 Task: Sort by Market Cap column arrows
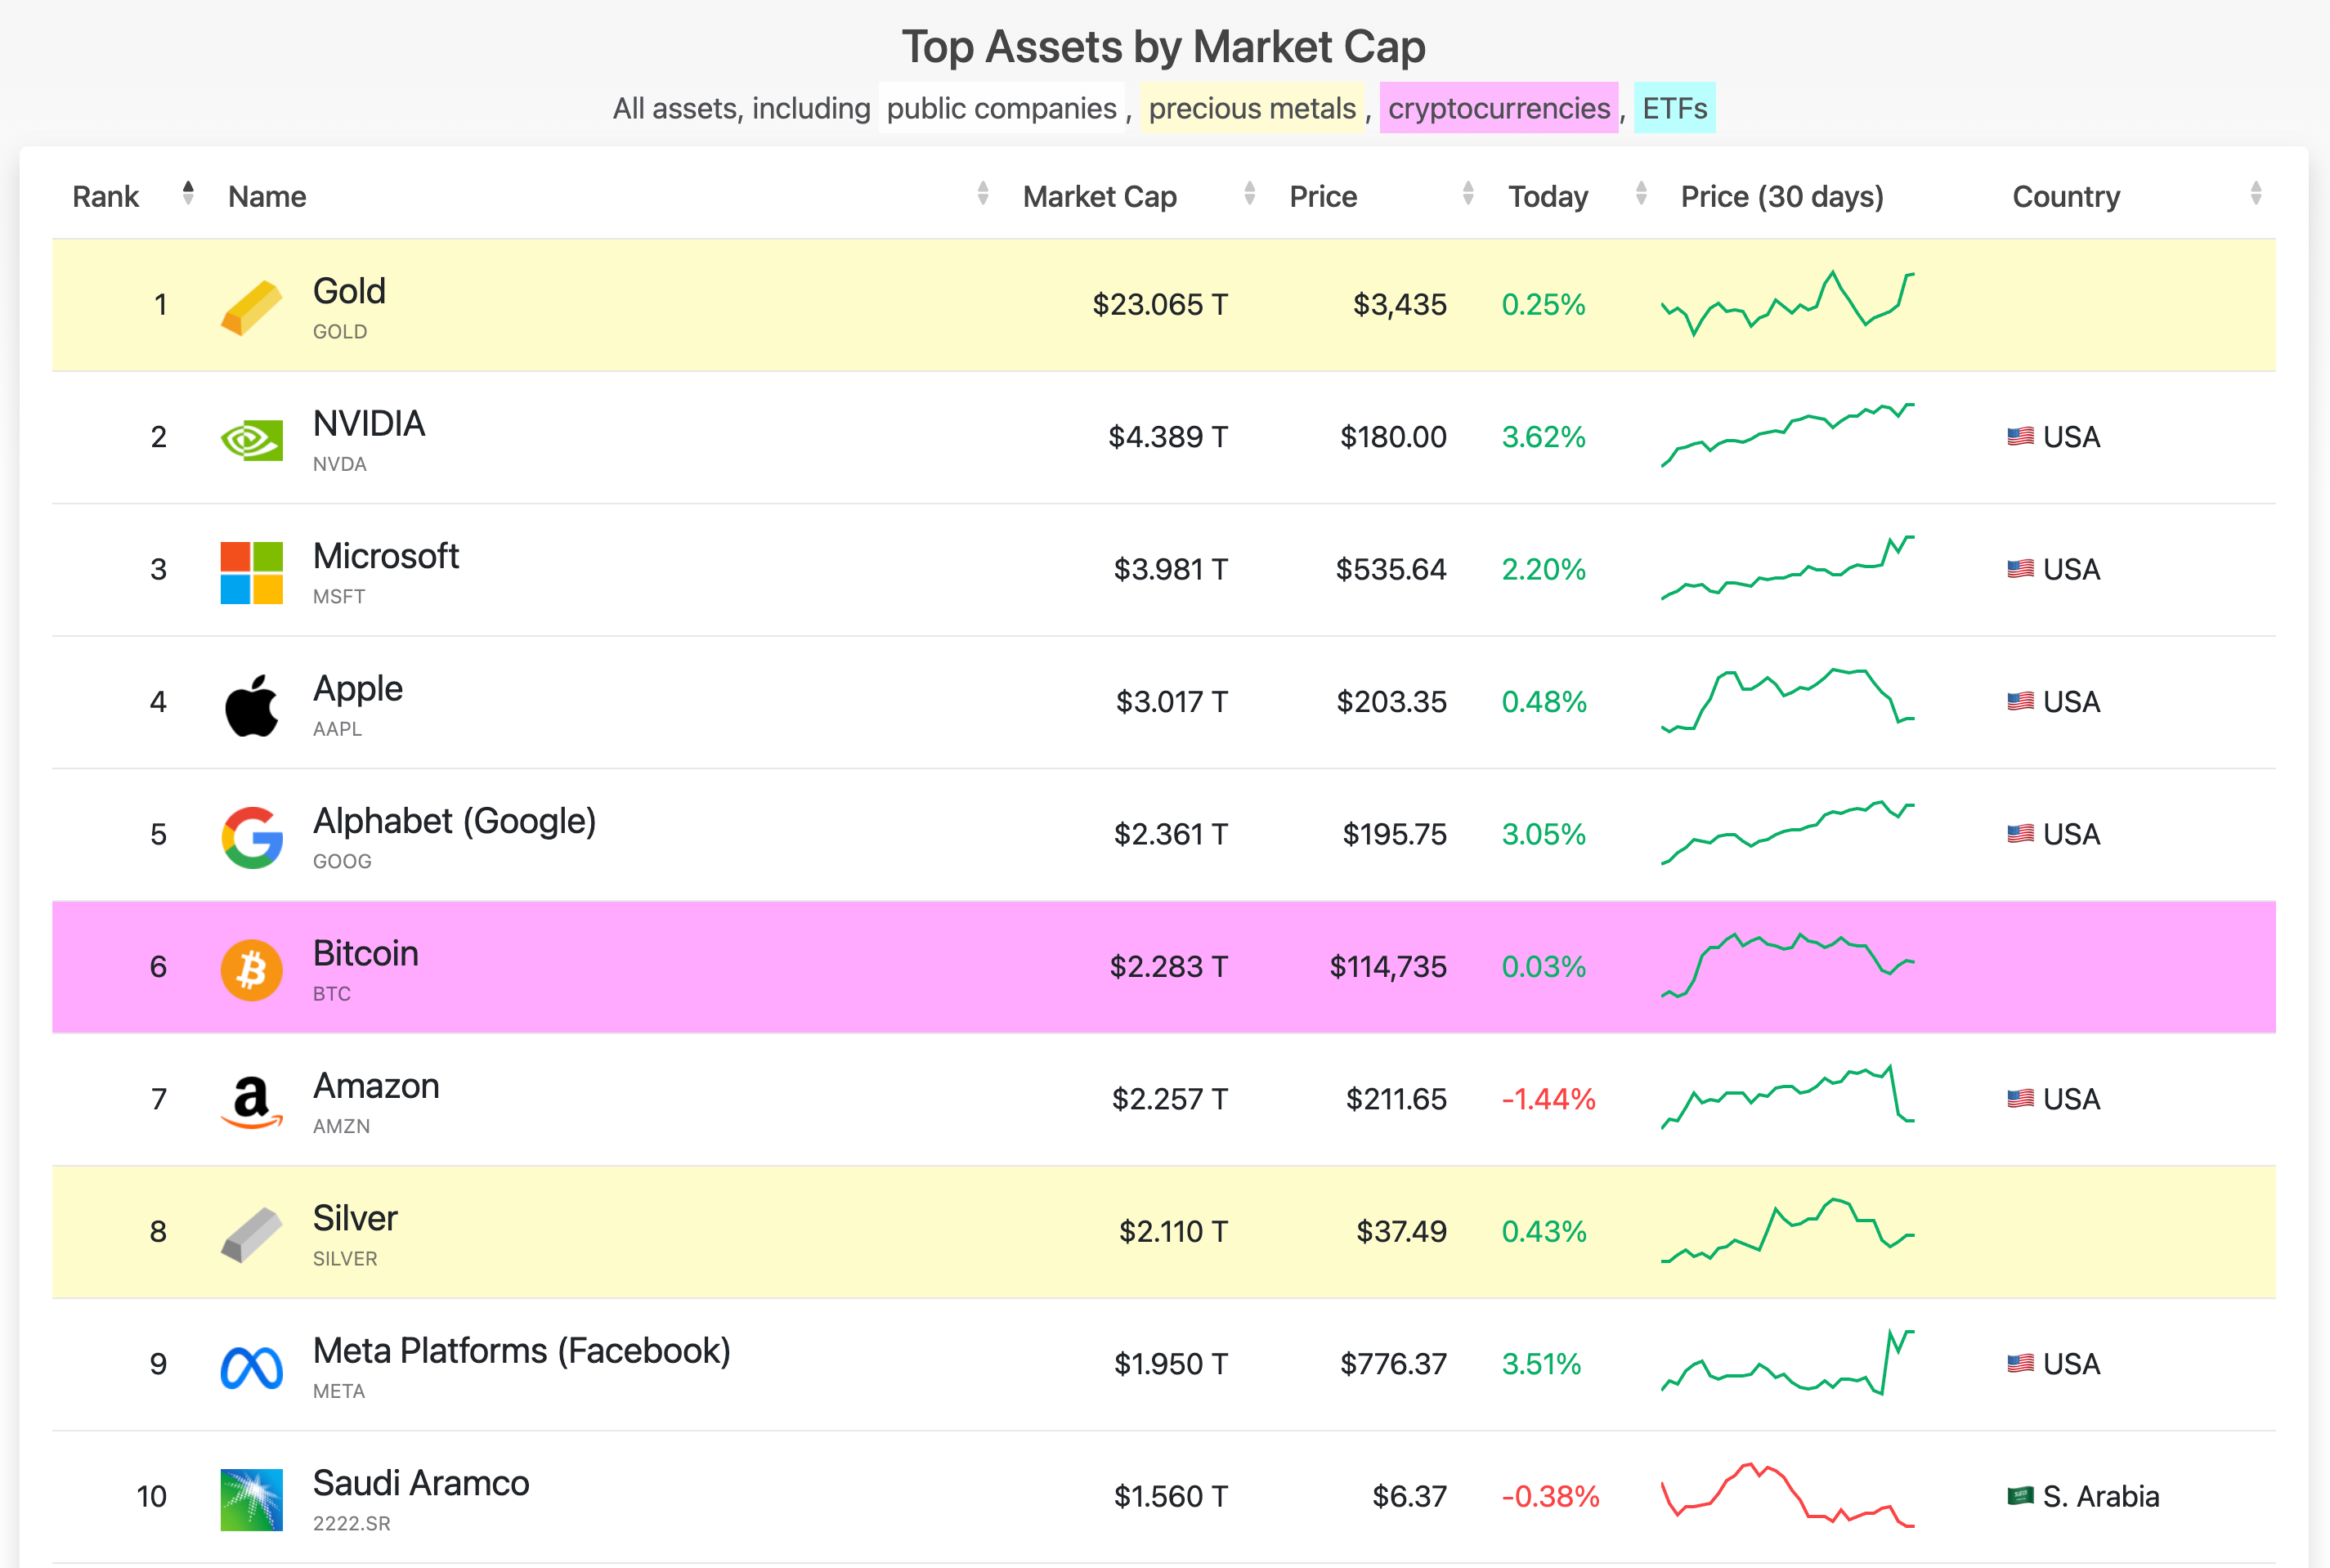[1249, 194]
